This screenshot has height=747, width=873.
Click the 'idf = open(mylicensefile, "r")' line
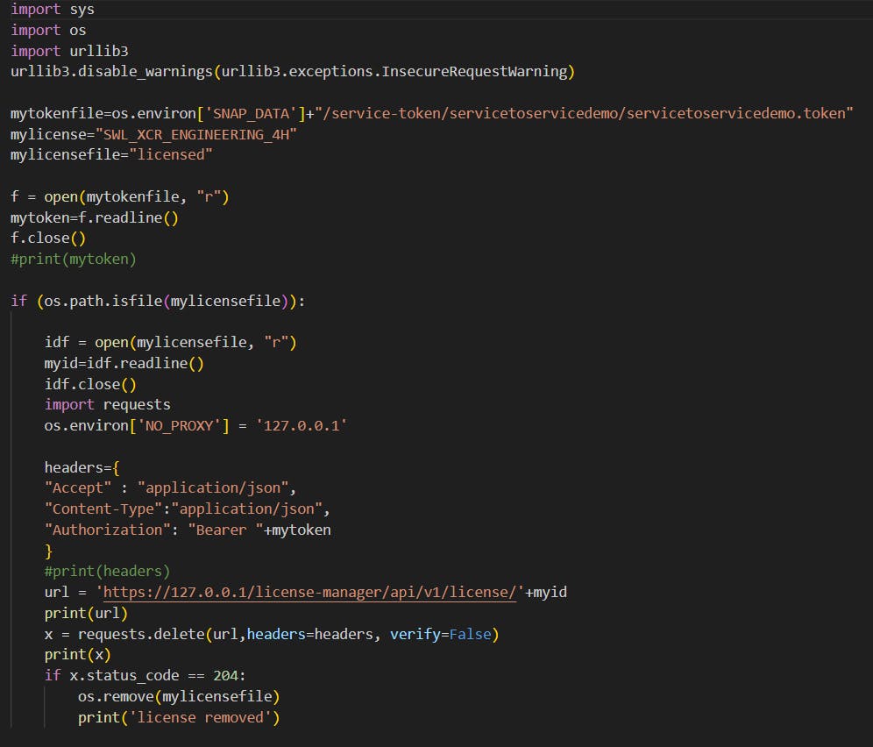point(170,343)
